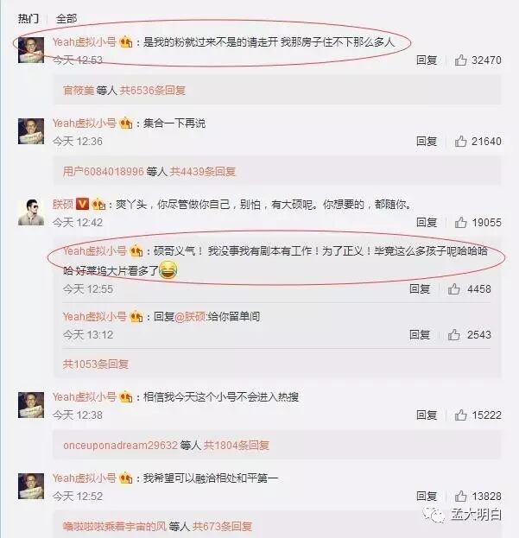Thumbs-up the comment with 15222 likes
Image resolution: width=519 pixels, height=538 pixels.
pyautogui.click(x=460, y=415)
